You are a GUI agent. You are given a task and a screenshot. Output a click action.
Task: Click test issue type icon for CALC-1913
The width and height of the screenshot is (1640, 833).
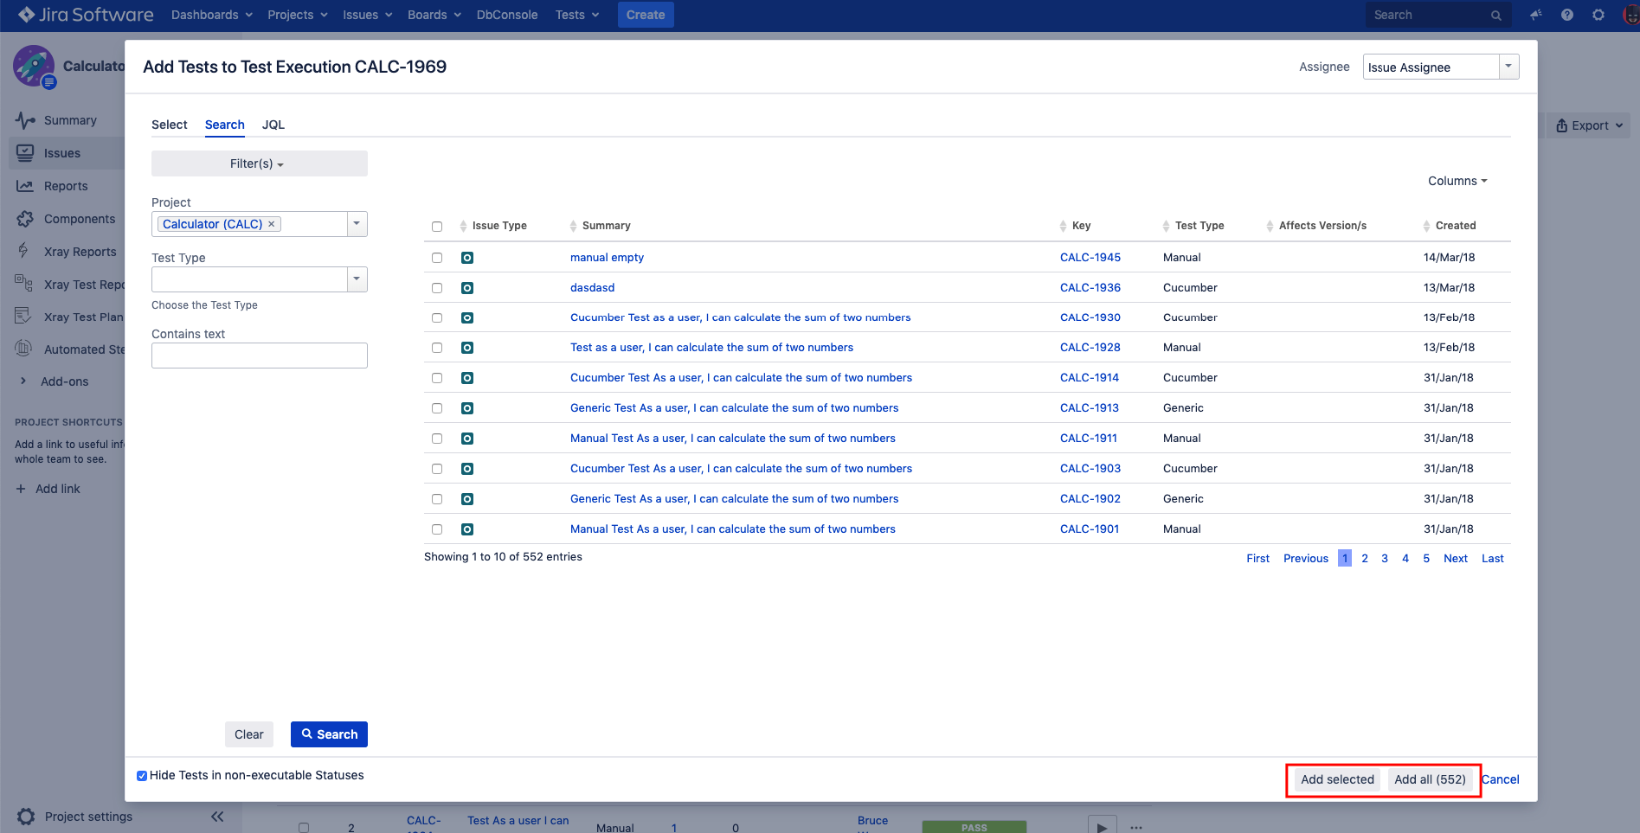[x=467, y=408]
